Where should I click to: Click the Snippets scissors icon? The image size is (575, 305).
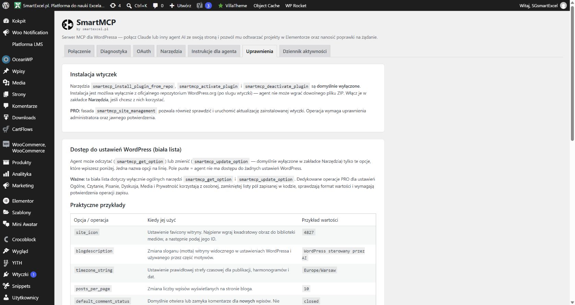(x=6, y=286)
